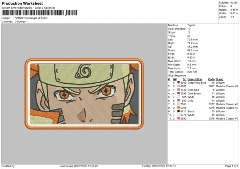Click the Color changes value 10

[189, 29]
